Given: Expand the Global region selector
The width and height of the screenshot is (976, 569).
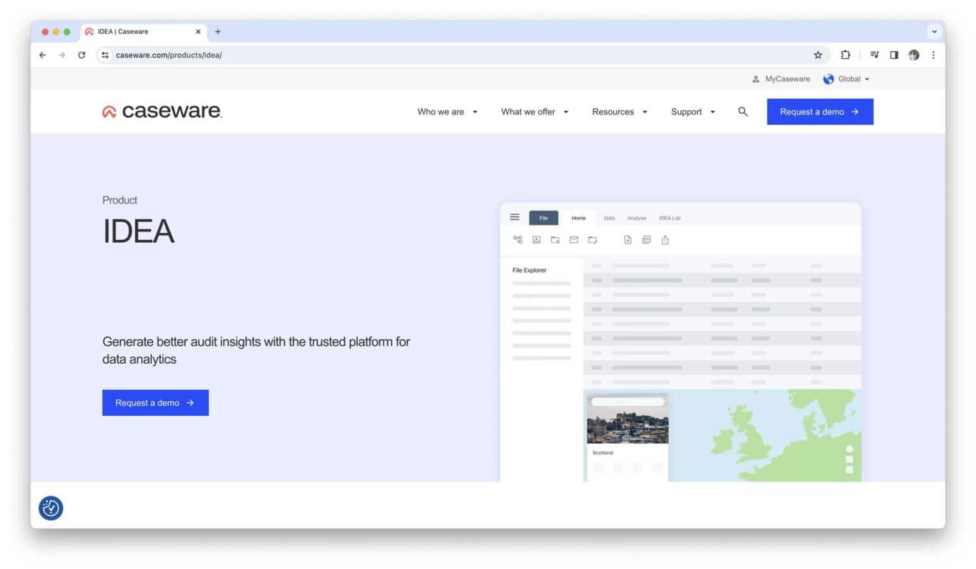Looking at the screenshot, I should 850,79.
